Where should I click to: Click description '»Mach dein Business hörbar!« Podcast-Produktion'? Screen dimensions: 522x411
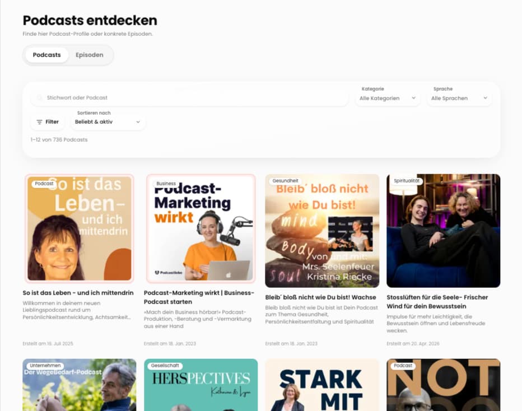click(x=198, y=319)
